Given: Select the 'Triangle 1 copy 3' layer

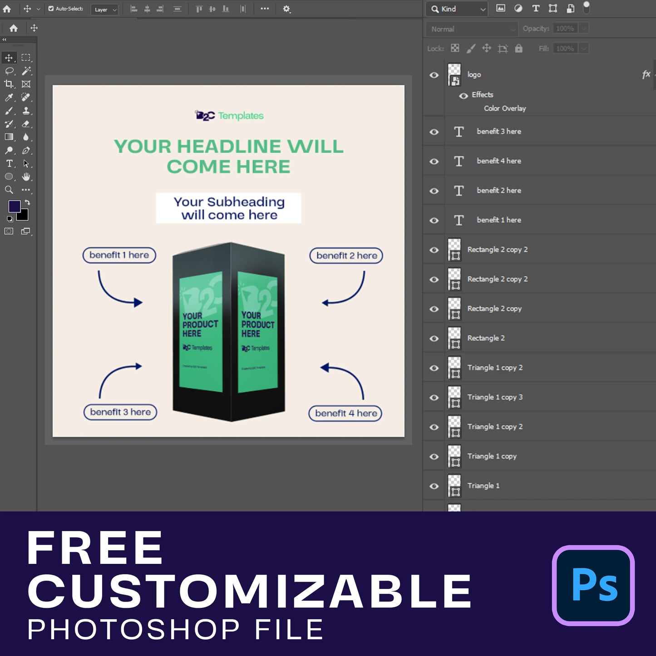Looking at the screenshot, I should [x=495, y=397].
